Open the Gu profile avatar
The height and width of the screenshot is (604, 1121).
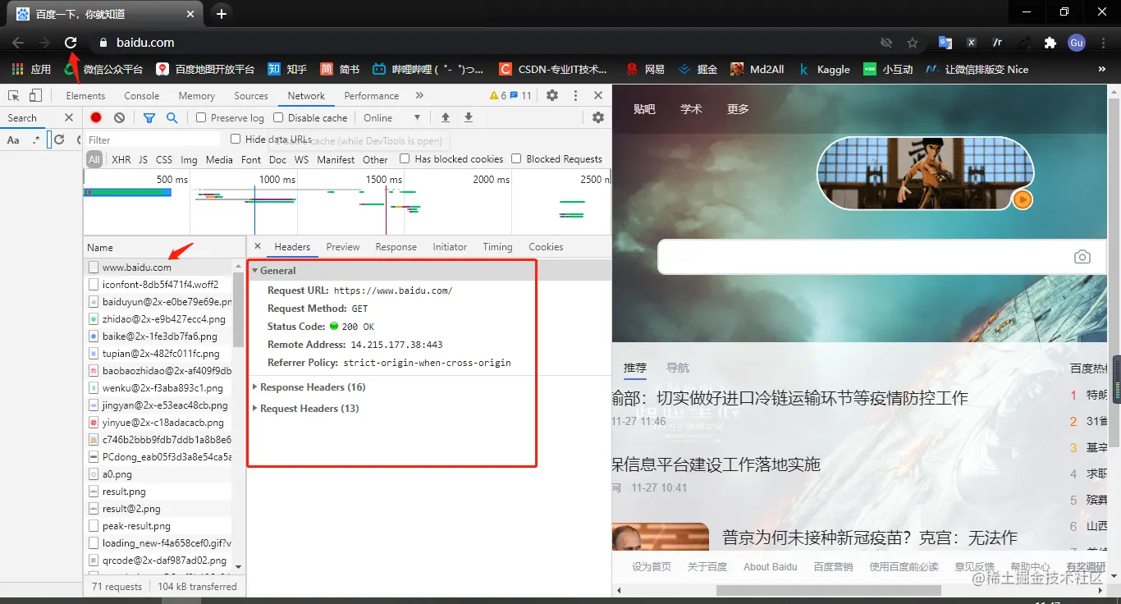(x=1077, y=43)
